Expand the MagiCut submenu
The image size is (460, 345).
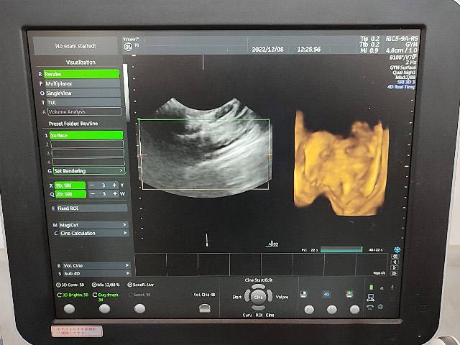pyautogui.click(x=93, y=225)
